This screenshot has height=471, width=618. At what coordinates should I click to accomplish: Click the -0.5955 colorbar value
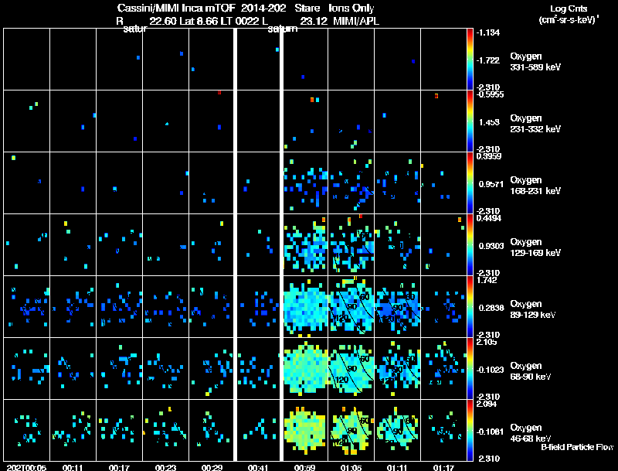490,94
